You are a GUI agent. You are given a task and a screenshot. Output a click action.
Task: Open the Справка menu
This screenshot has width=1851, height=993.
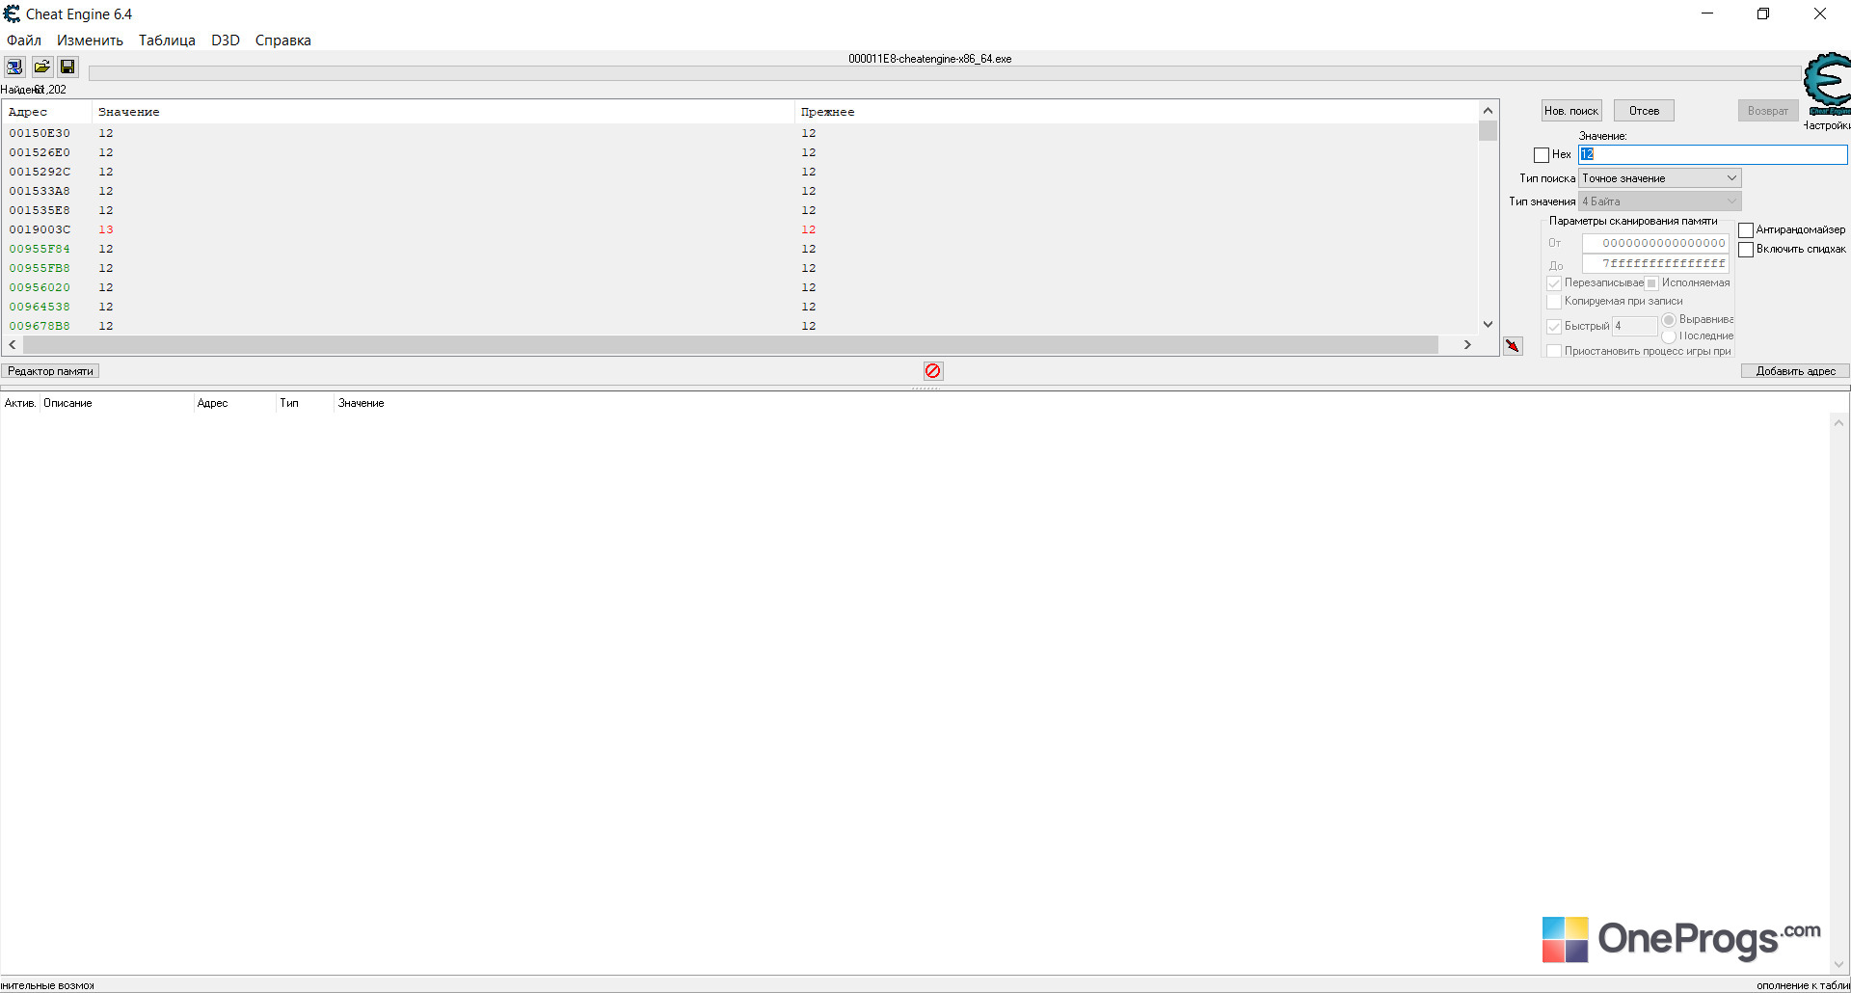(283, 40)
